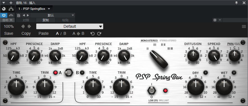The height and width of the screenshot is (106, 248).
Task: Click section A PRESENCE knob
Action: [x=34, y=56]
